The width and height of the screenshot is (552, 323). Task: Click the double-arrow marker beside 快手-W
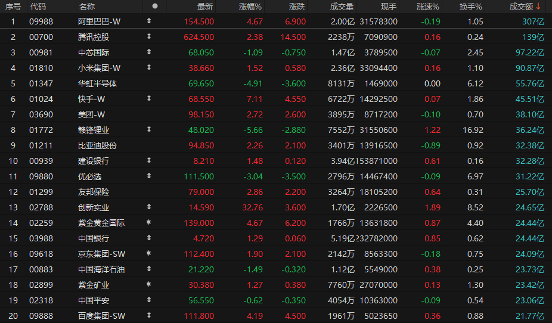[x=149, y=99]
